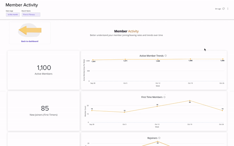Reload the dashboard with the refresh icon
The width and height of the screenshot is (234, 146).
click(223, 9)
